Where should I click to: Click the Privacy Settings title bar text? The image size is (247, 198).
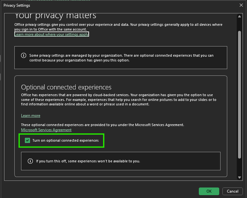(x=17, y=5)
